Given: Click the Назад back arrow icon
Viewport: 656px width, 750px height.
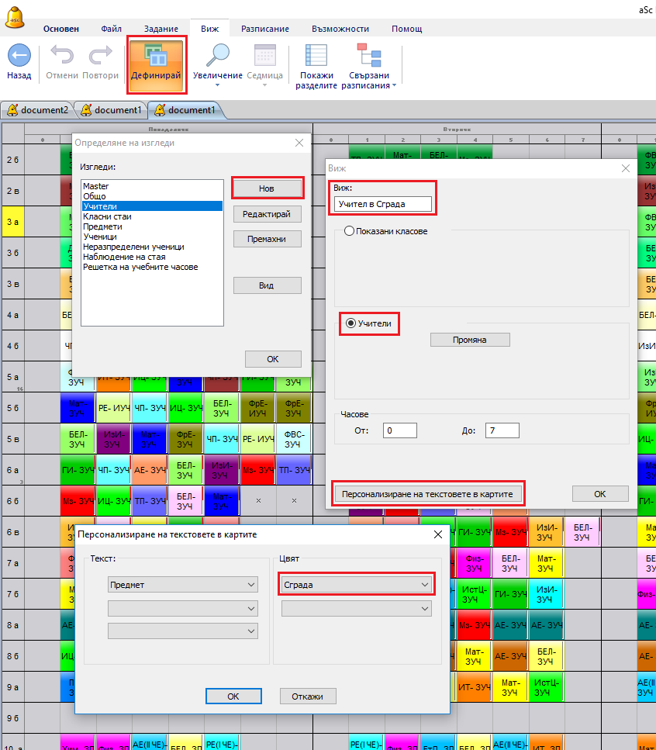Looking at the screenshot, I should (x=19, y=56).
